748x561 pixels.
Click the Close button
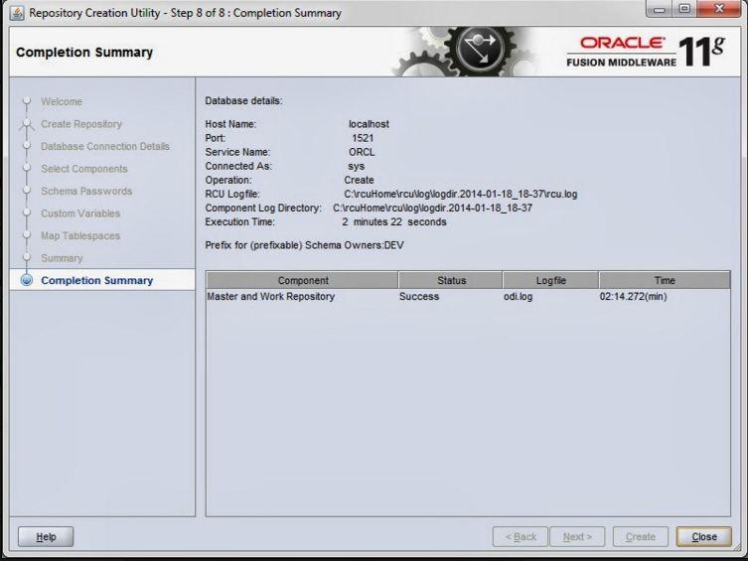pyautogui.click(x=703, y=537)
